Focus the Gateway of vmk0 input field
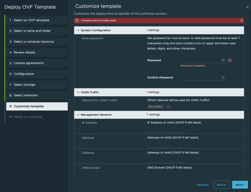The width and height of the screenshot is (251, 192). 166,160
